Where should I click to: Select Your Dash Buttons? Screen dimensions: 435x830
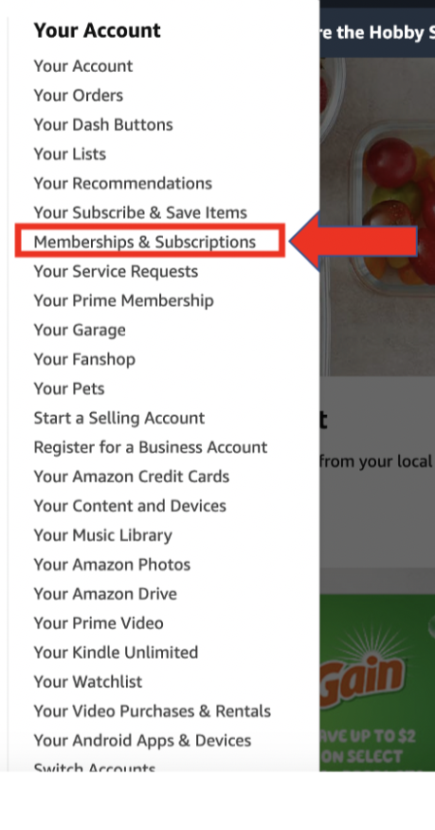point(103,125)
